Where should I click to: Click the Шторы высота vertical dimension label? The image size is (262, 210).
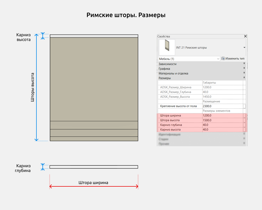[32, 87]
